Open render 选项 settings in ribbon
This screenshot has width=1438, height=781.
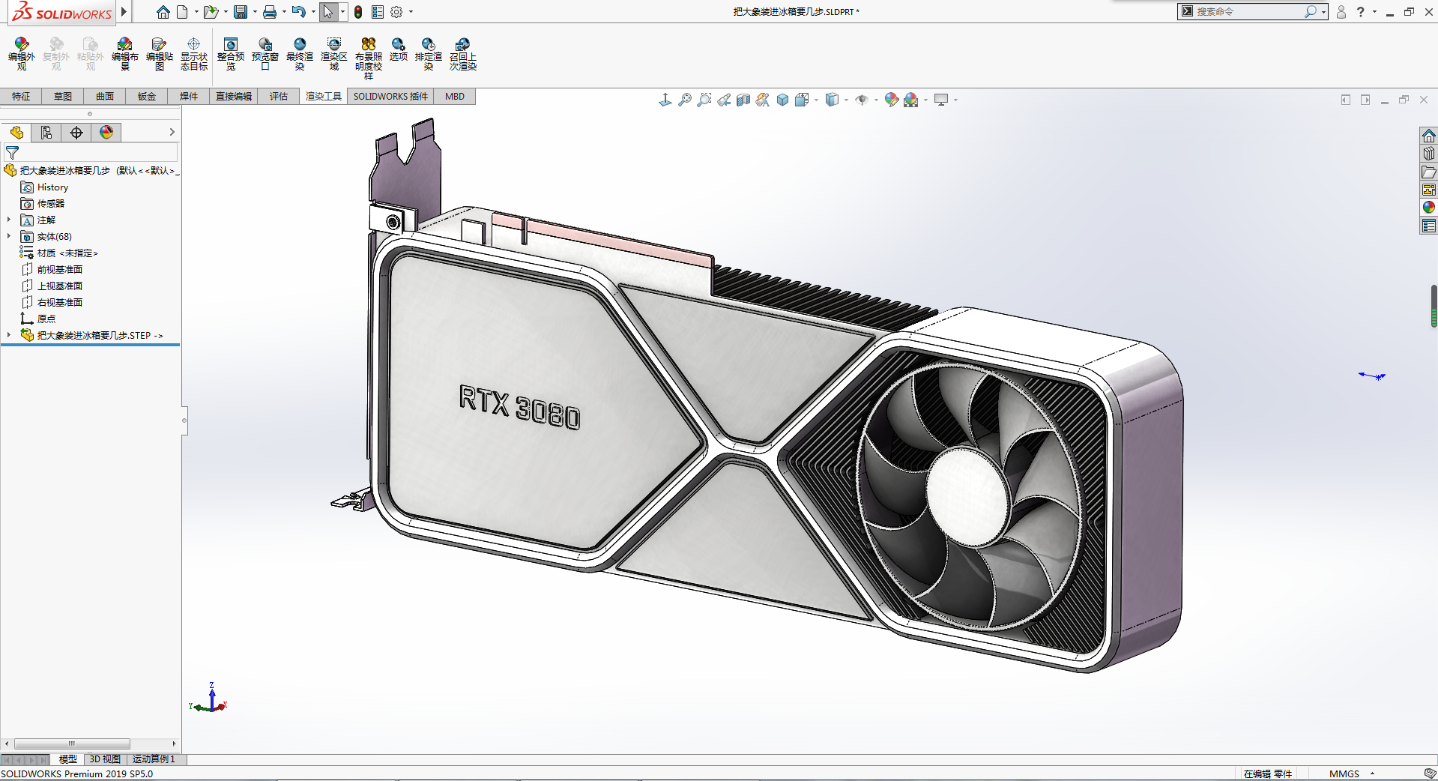(398, 49)
